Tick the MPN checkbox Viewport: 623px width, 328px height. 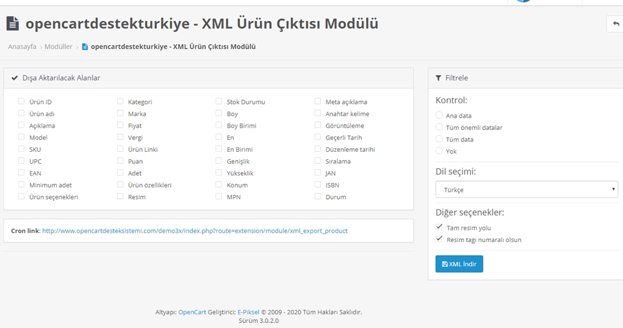(x=219, y=197)
